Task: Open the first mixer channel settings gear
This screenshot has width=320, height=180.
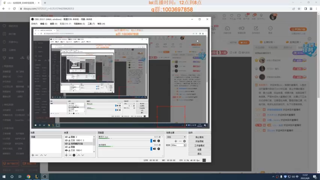Action: click(158, 141)
